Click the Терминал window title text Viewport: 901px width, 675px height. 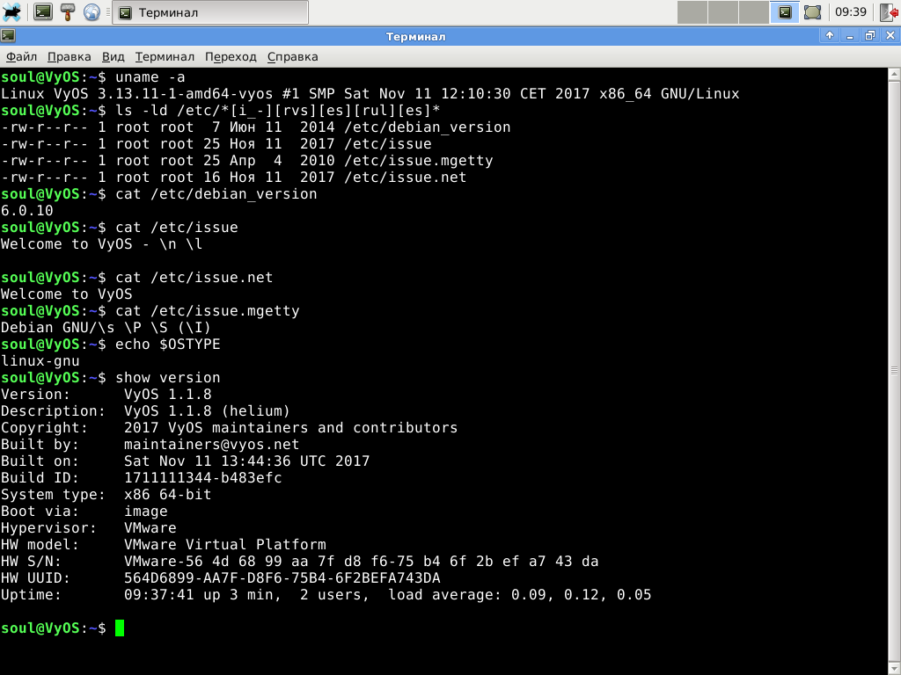click(x=415, y=36)
